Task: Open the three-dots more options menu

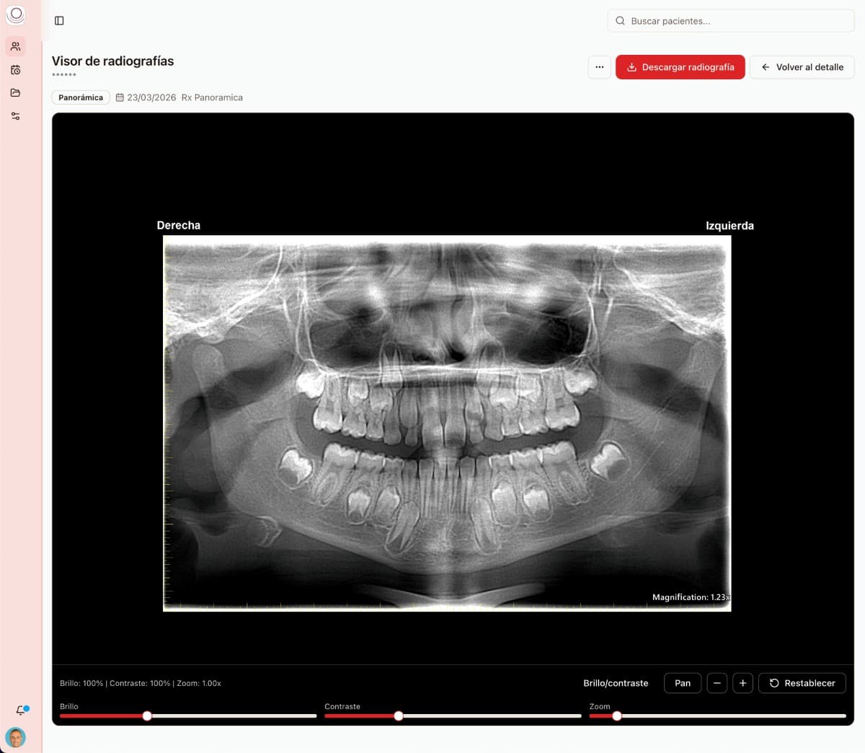Action: (x=599, y=67)
